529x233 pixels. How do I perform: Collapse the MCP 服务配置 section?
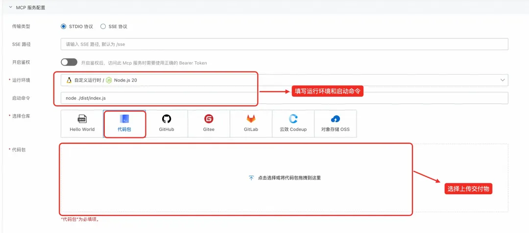pyautogui.click(x=10, y=7)
